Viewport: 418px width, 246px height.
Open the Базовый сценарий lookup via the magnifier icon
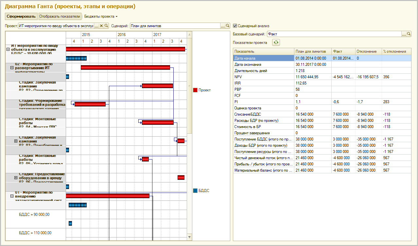coord(409,34)
